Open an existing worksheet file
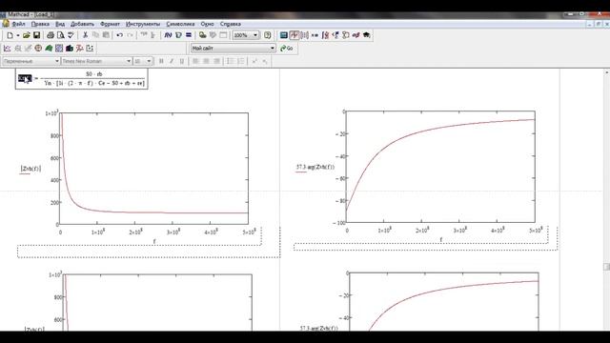Image resolution: width=610 pixels, height=343 pixels. 26,35
